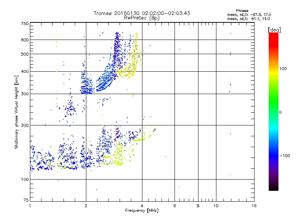Click the '[deg]' colorbar unit label
The height and width of the screenshot is (224, 299).
274,30
